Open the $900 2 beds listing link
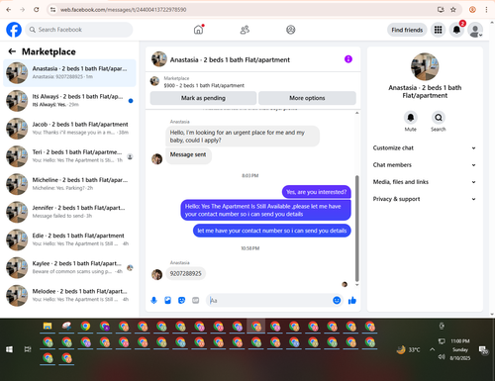The image size is (495, 381). pos(204,85)
